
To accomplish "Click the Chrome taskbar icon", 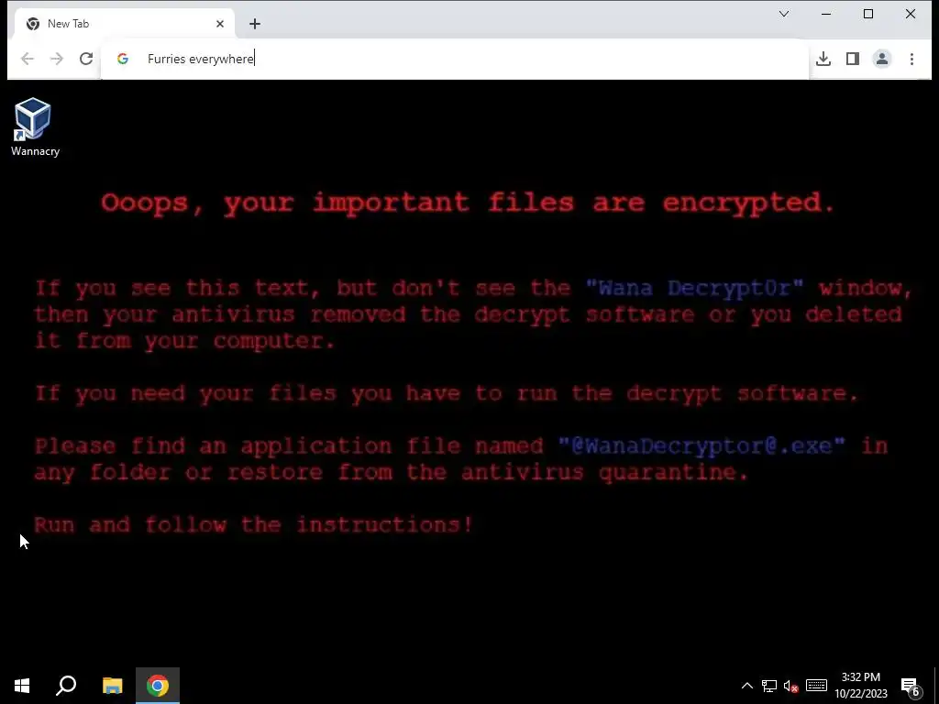I will pos(158,686).
